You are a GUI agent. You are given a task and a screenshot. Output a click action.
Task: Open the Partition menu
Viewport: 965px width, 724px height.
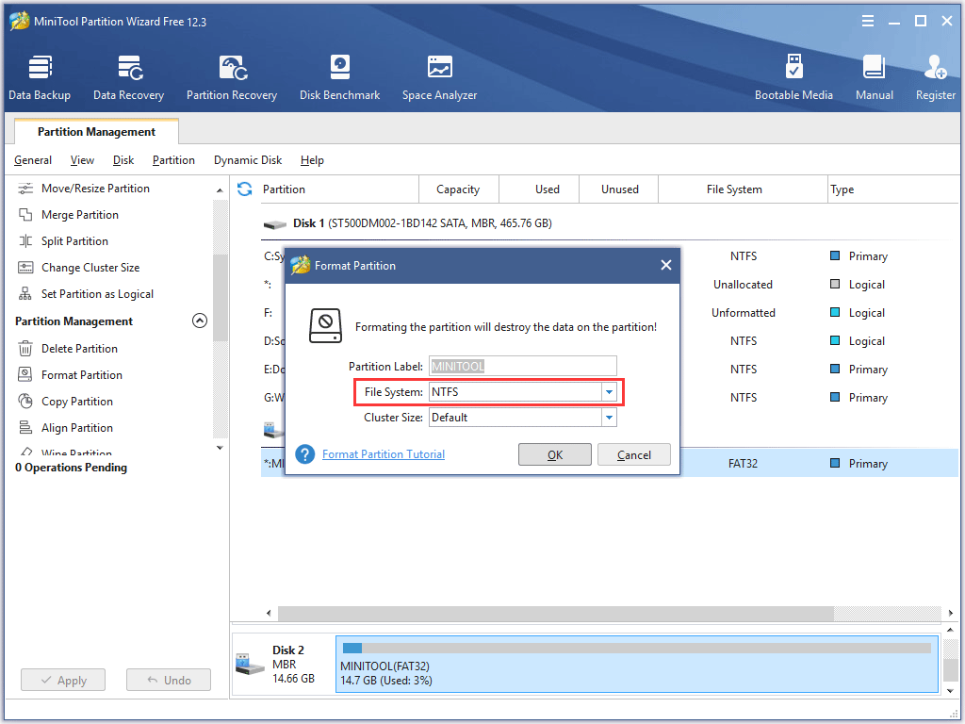pyautogui.click(x=173, y=160)
